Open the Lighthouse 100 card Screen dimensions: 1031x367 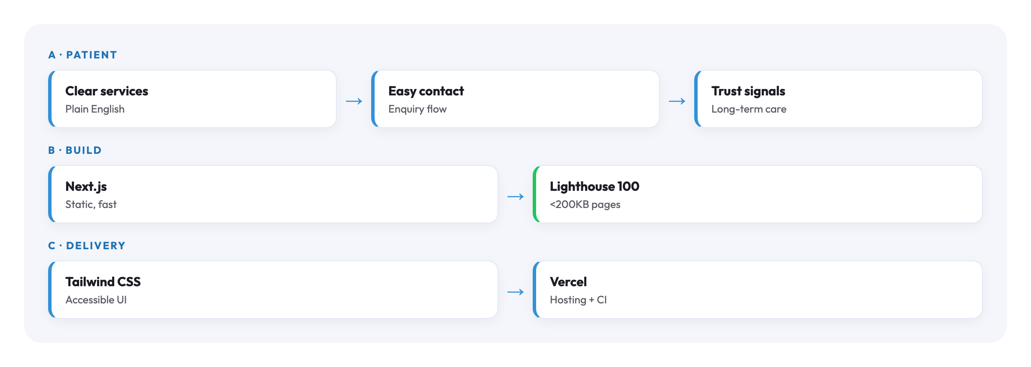click(x=758, y=194)
